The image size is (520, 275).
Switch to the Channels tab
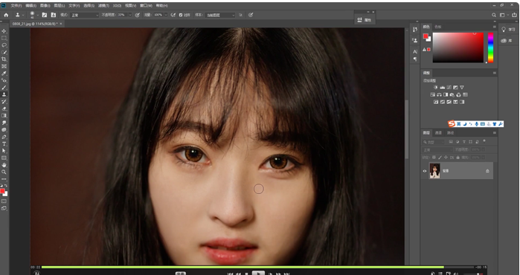coord(438,133)
